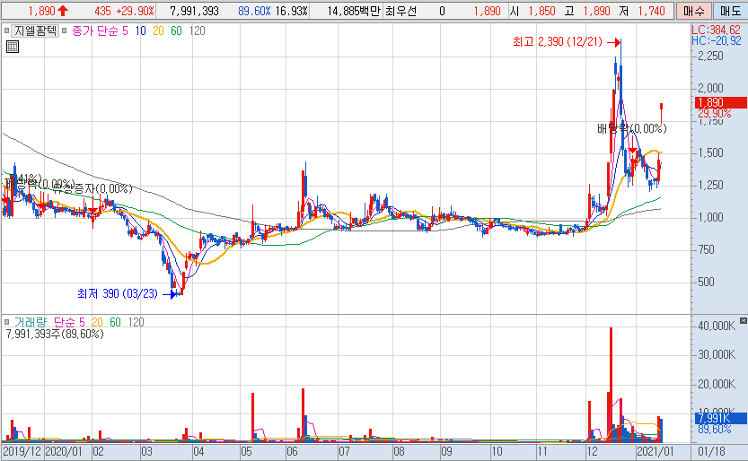Viewport: 748px width, 461px height.
Task: Click the 01/18 current date label
Action: point(711,451)
